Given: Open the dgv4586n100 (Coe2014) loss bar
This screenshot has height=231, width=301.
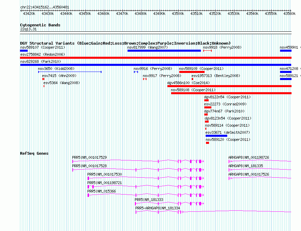Looking at the screenshot, I should (x=229, y=86).
